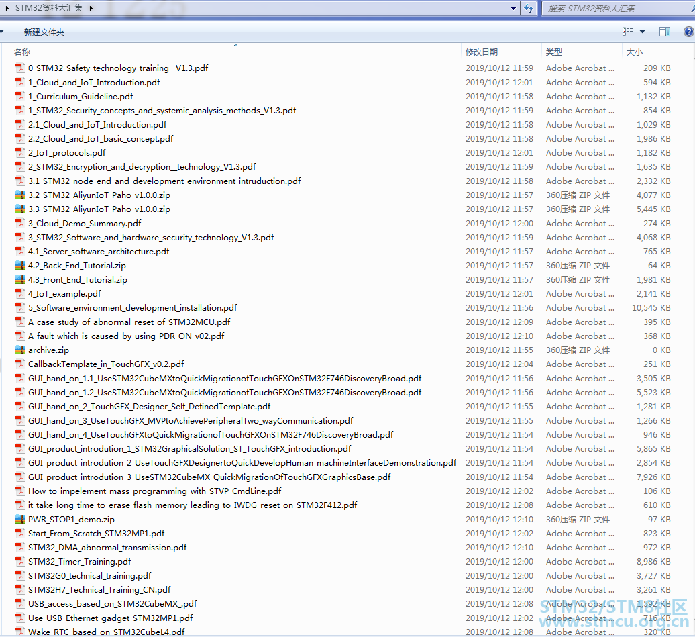The height and width of the screenshot is (637, 695).
Task: Open the help icon in toolbar
Action: [689, 32]
